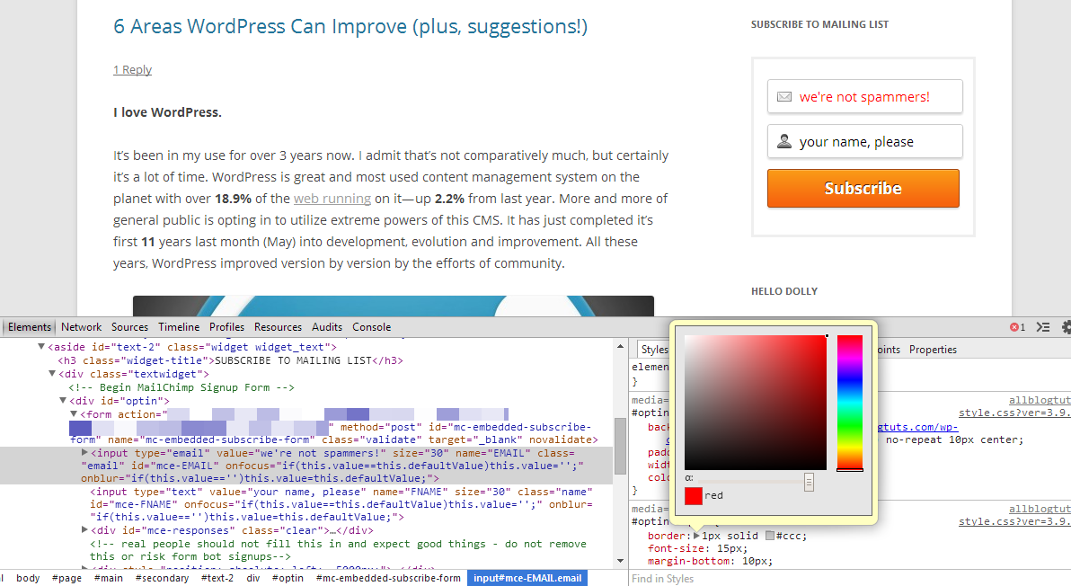This screenshot has width=1071, height=586.
Task: Expand the mce-responses div node
Action: pyautogui.click(x=84, y=530)
